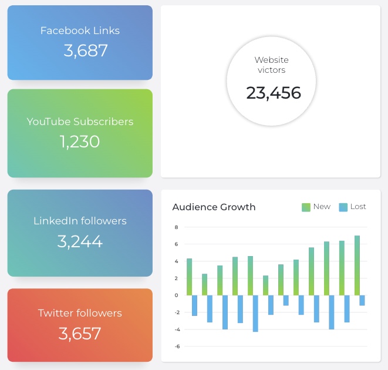Viewport: 388px width, 370px height.
Task: Select the last blue Lost bar
Action: click(x=362, y=300)
